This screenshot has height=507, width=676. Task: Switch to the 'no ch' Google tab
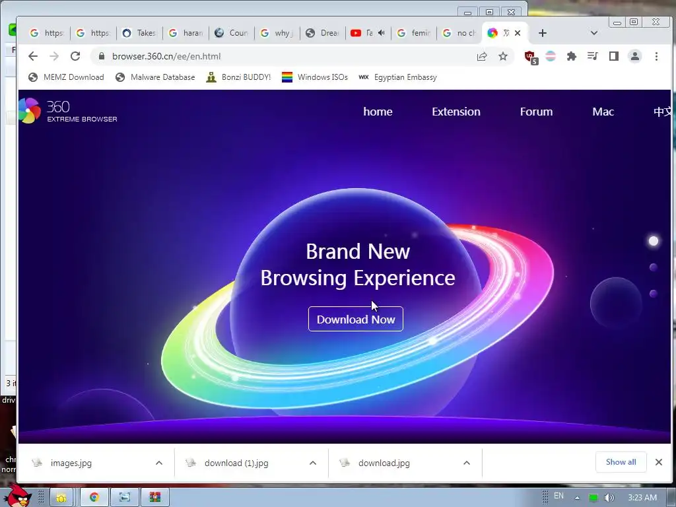tap(460, 33)
